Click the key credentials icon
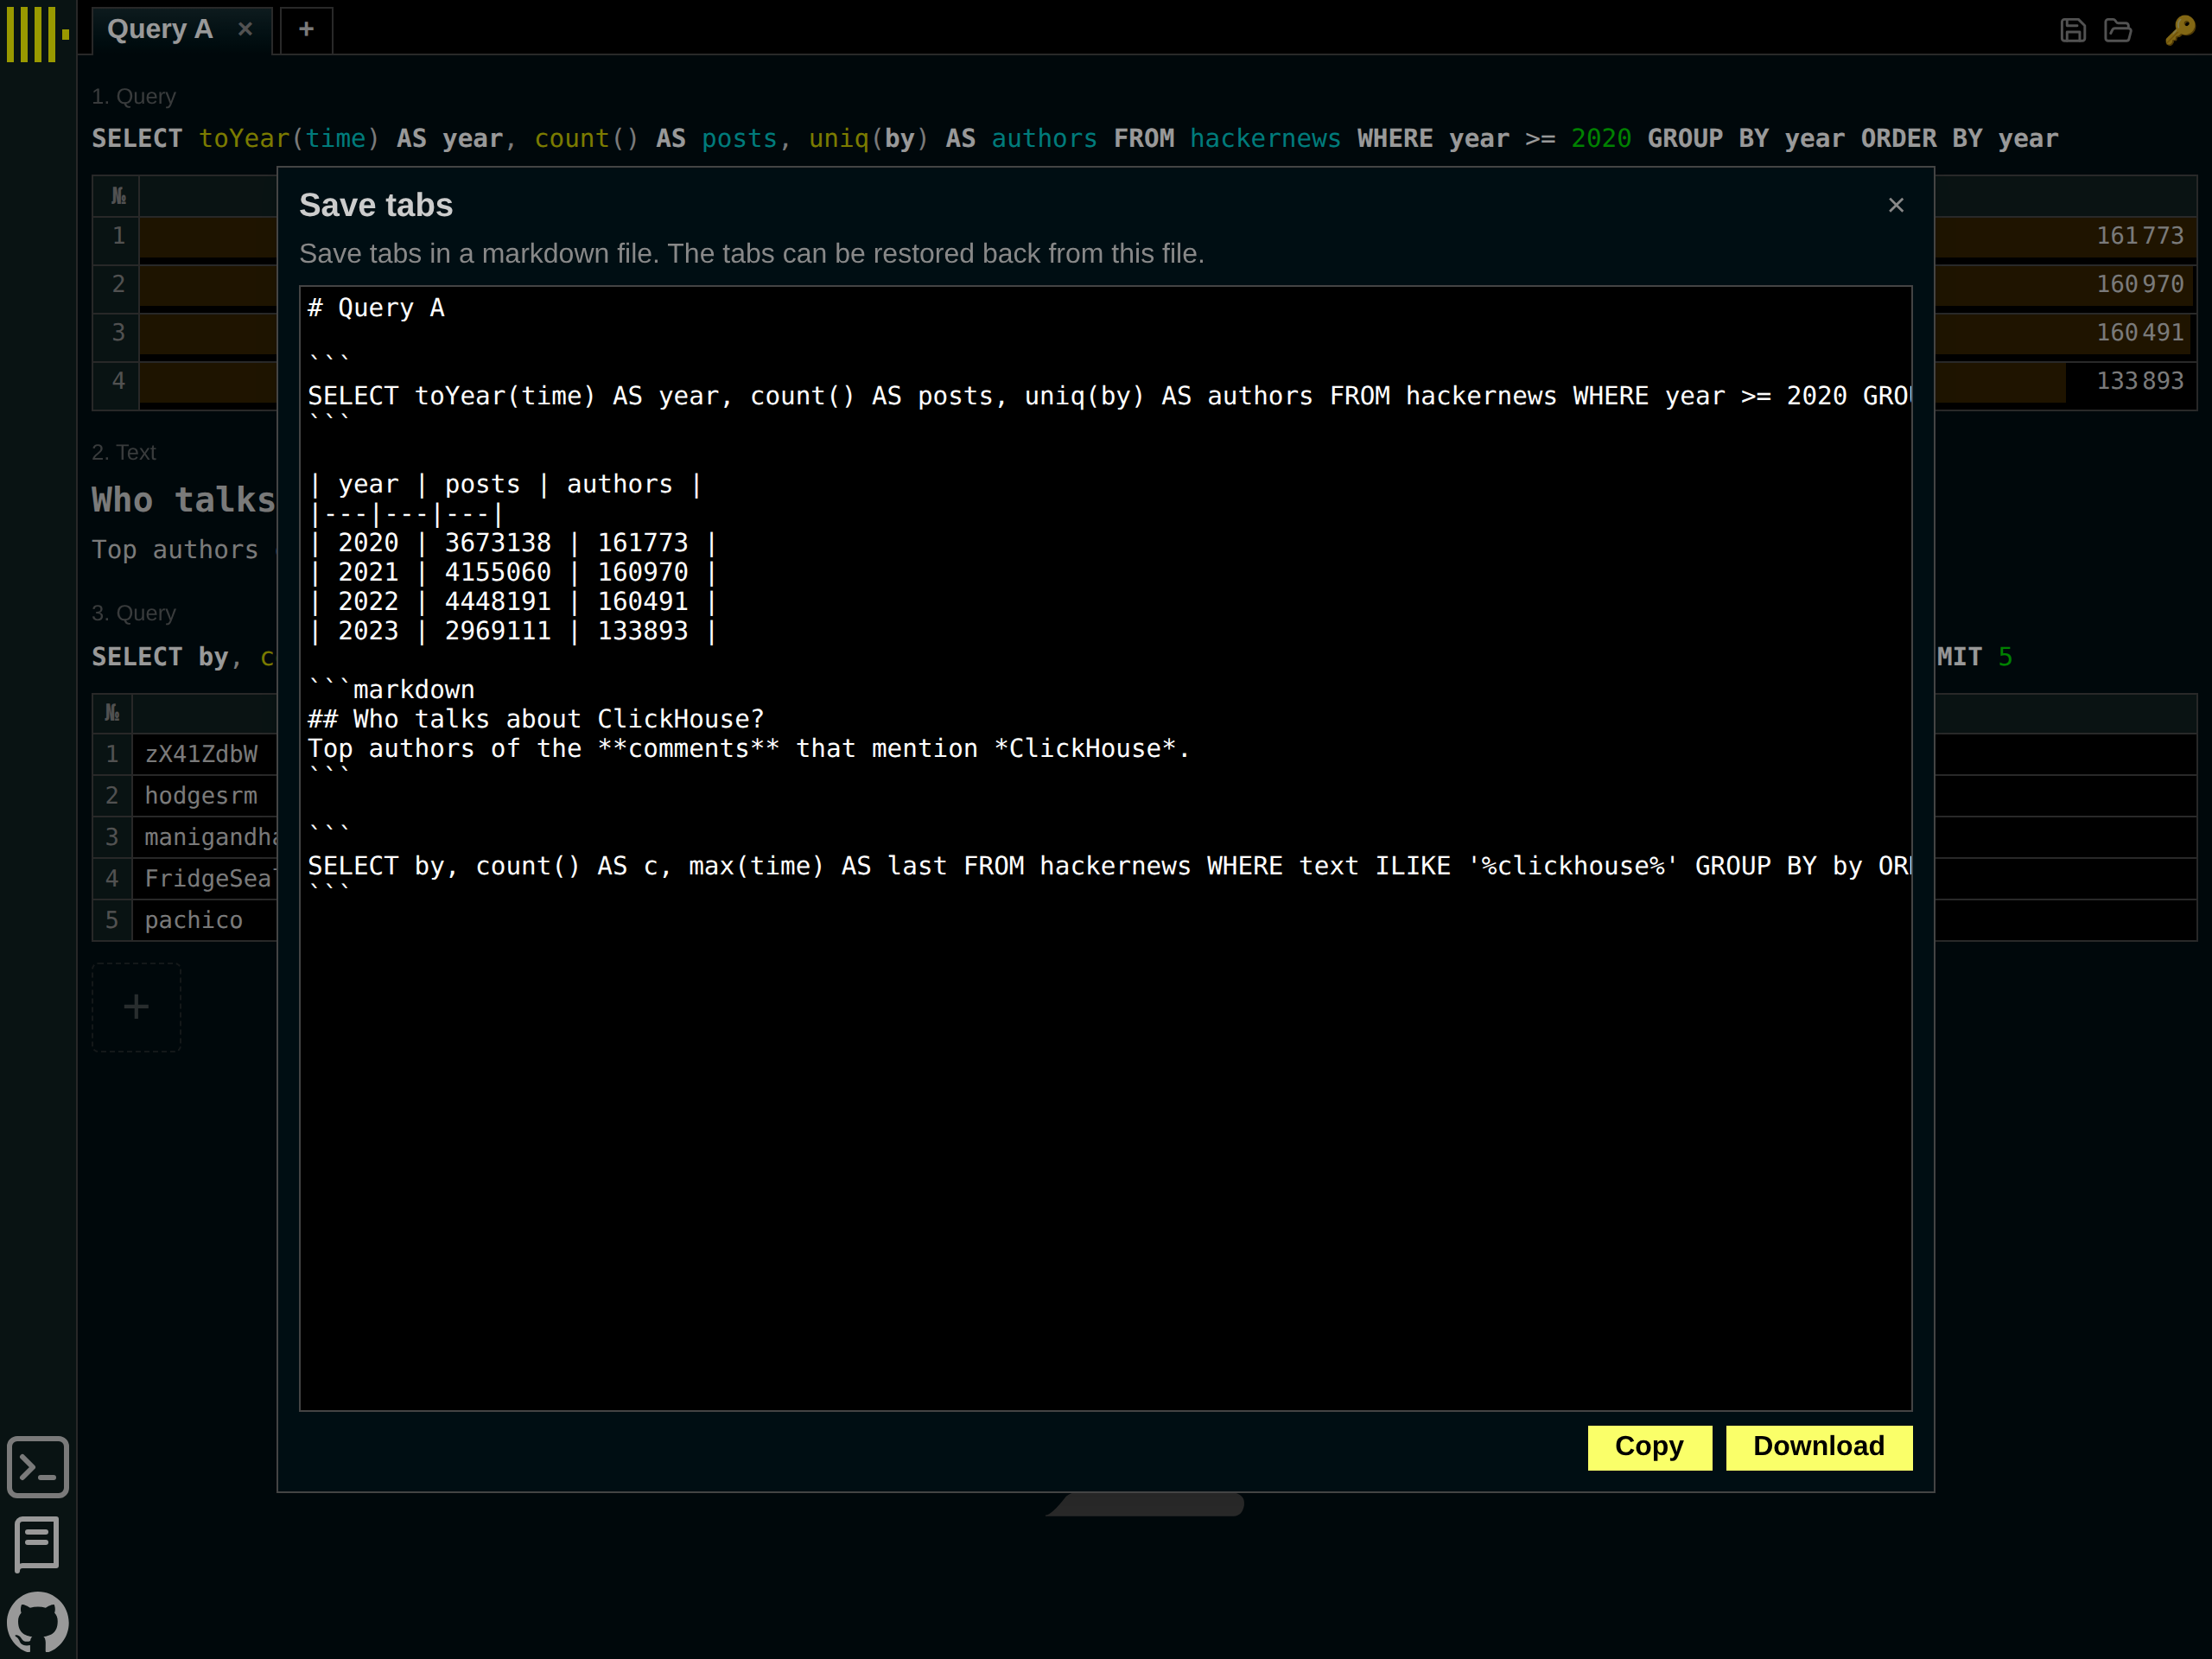 tap(2179, 31)
